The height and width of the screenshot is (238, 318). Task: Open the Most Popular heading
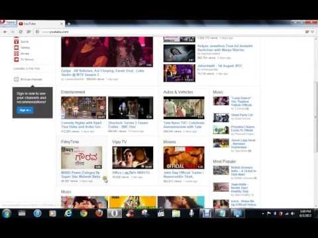[225, 161]
